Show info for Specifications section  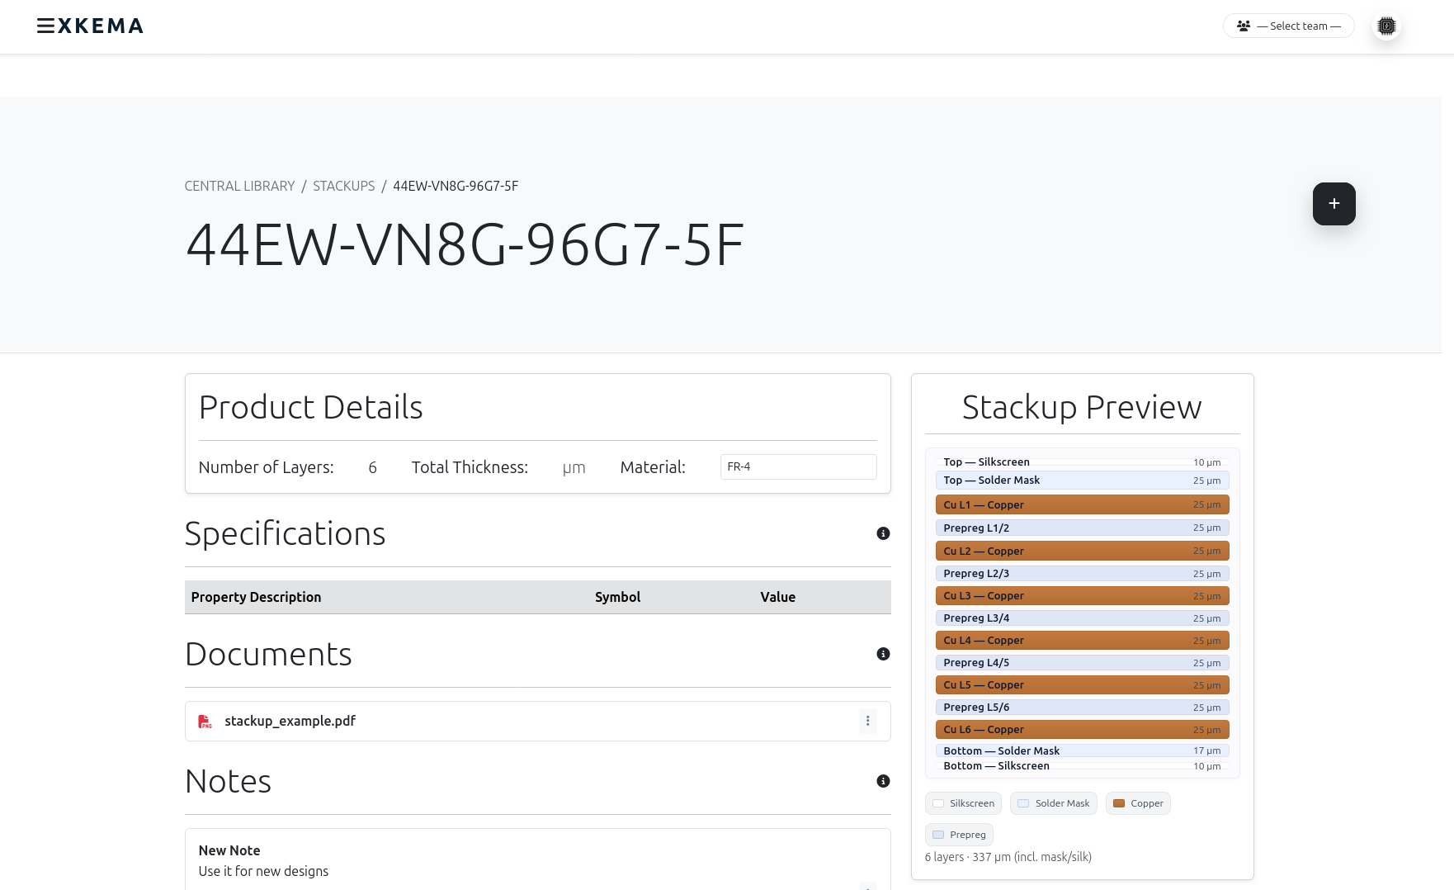pyautogui.click(x=883, y=533)
